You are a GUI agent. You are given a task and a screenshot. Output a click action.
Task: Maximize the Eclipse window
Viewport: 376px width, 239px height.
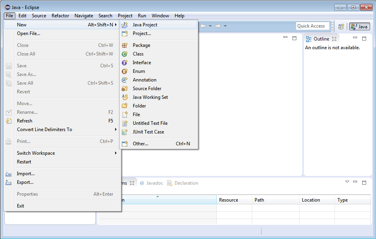coord(353,7)
